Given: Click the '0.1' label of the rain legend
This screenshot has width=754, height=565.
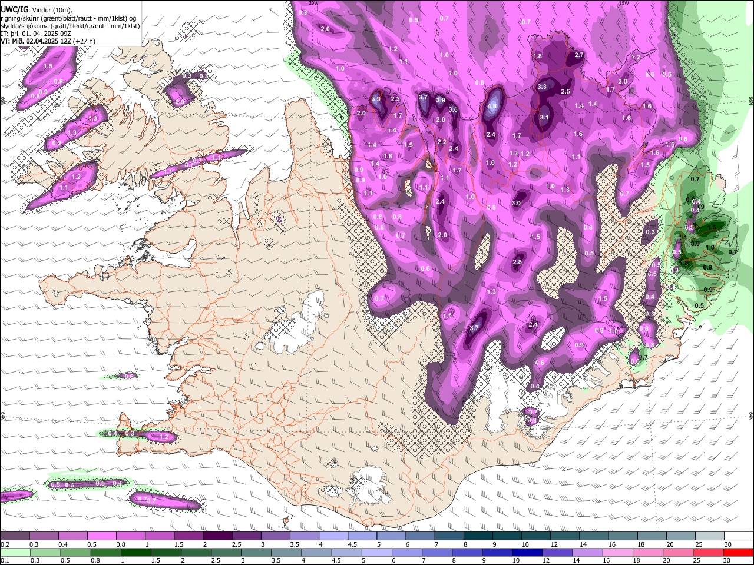Looking at the screenshot, I should pyautogui.click(x=5, y=561).
